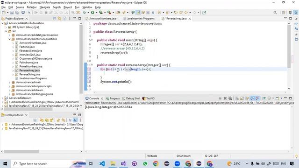Maximize the Project Explorer panel
Image resolution: width=299 pixels, height=168 pixels.
pyautogui.click(x=80, y=19)
